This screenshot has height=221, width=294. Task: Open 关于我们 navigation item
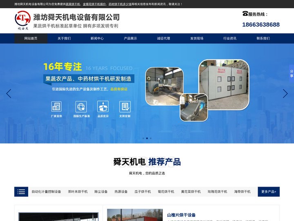click(64, 38)
